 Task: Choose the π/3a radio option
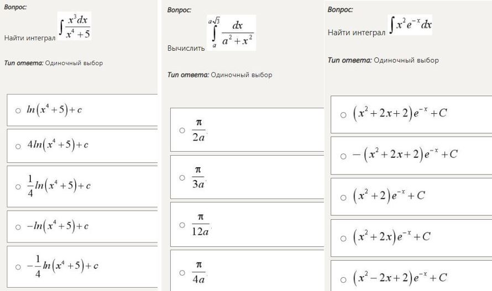[x=182, y=177]
